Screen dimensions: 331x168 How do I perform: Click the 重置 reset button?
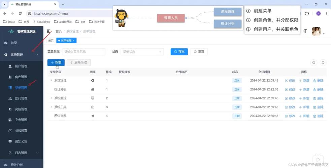pos(199,52)
